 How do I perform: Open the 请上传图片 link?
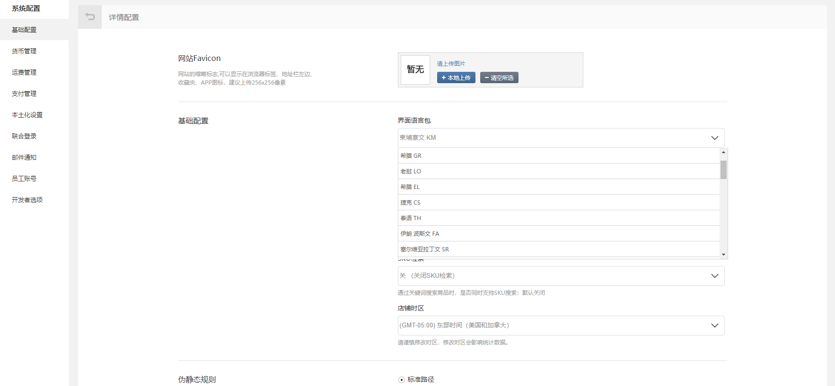pyautogui.click(x=451, y=64)
